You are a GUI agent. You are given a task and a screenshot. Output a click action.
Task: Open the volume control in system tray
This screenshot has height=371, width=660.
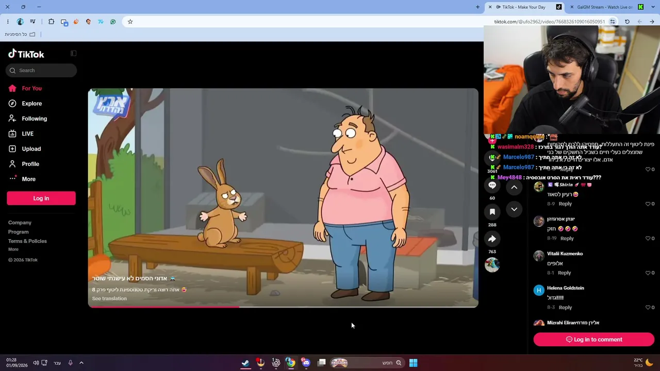tap(36, 363)
